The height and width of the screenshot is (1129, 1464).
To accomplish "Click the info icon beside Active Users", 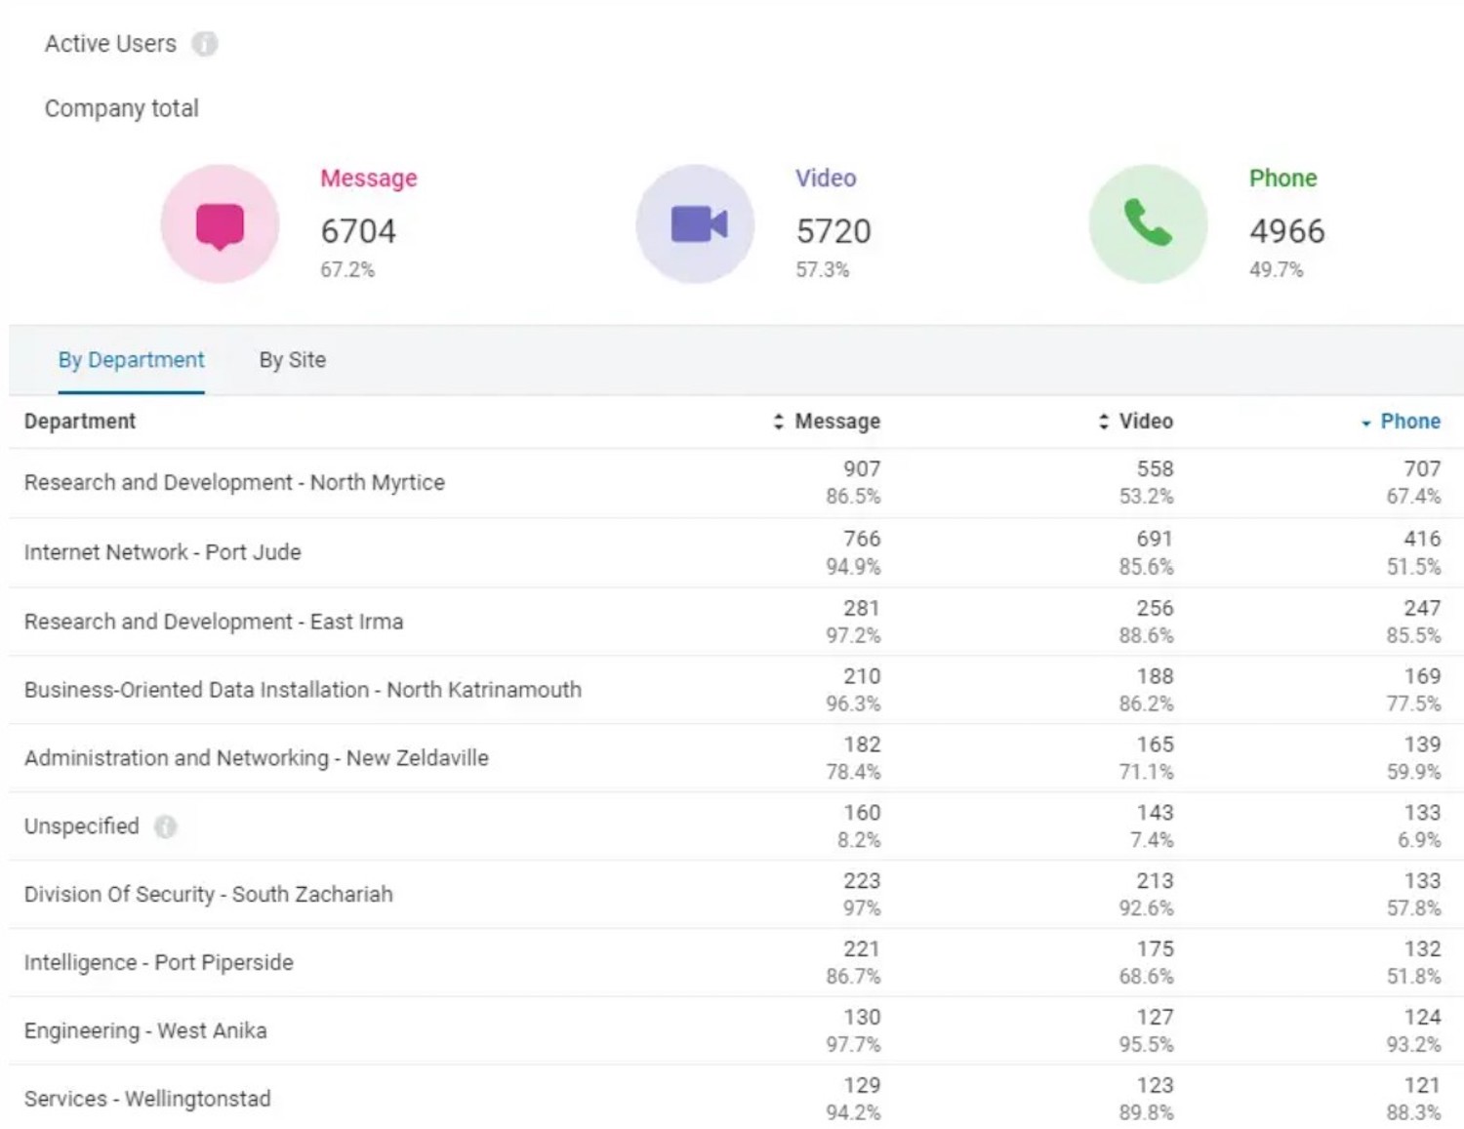I will coord(204,44).
